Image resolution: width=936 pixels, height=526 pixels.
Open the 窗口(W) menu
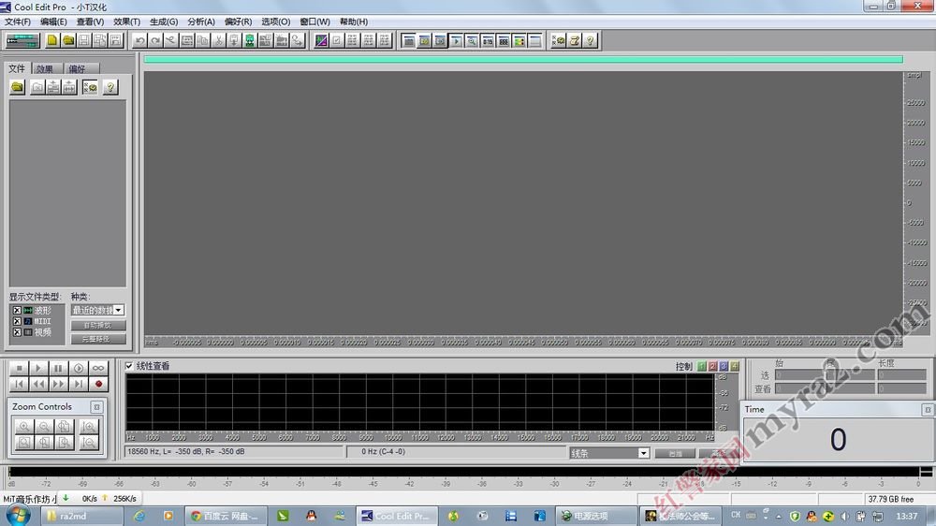click(x=314, y=22)
